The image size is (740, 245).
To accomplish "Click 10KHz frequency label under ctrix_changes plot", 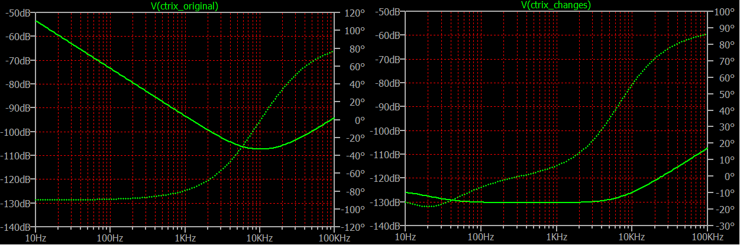I will 632,237.
